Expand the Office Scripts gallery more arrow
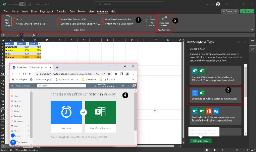The image size is (256, 152). [146, 25]
